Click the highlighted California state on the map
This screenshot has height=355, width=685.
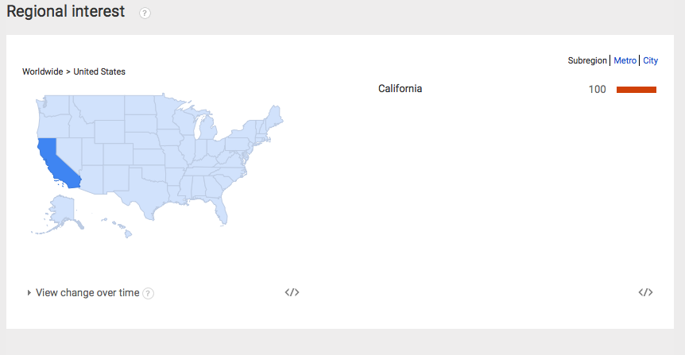tap(55, 162)
